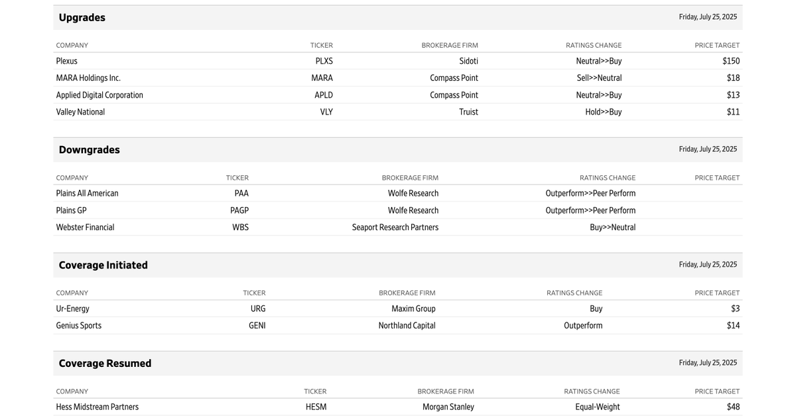796x420 pixels.
Task: Click the Upgrades section heading
Action: (82, 18)
